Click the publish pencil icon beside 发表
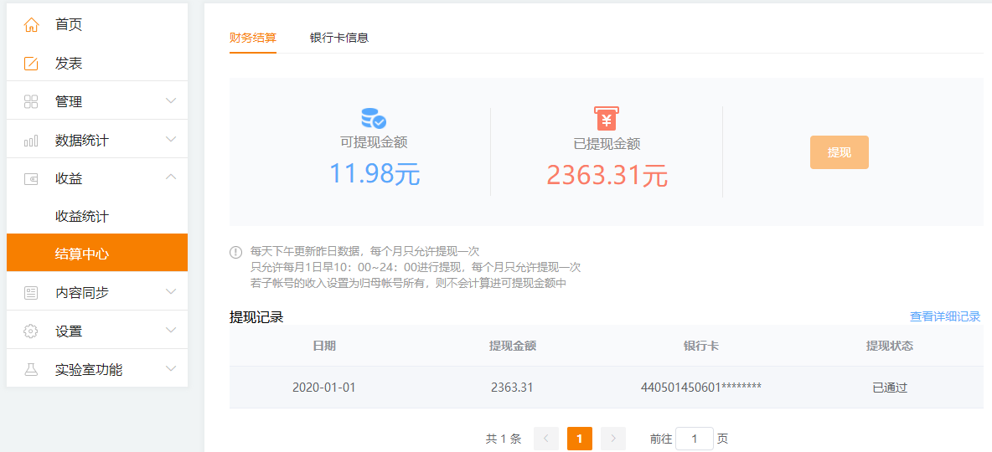Image resolution: width=992 pixels, height=452 pixels. (31, 64)
